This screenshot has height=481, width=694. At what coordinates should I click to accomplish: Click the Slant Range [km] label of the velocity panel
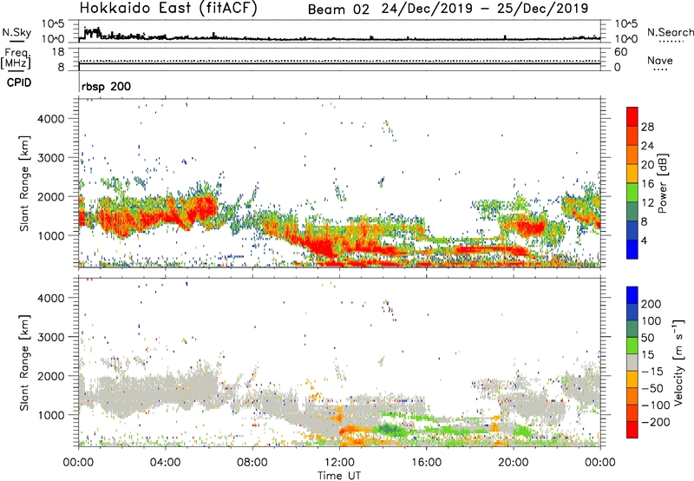(x=24, y=362)
